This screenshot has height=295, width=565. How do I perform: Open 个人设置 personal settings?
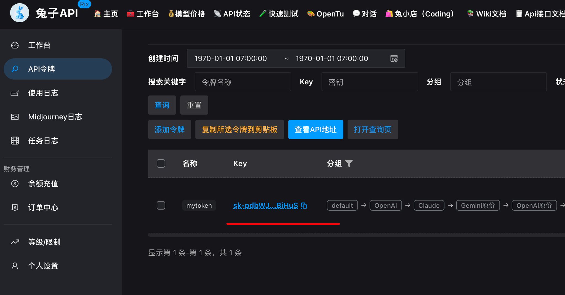click(x=58, y=266)
